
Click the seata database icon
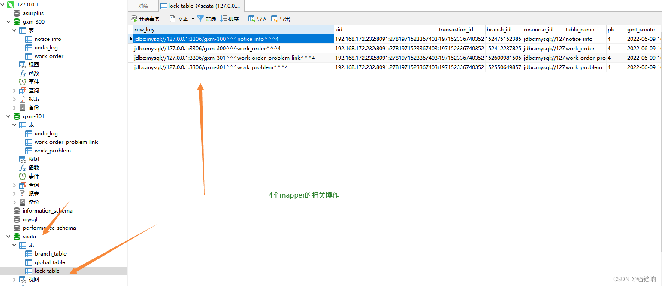pyautogui.click(x=17, y=237)
